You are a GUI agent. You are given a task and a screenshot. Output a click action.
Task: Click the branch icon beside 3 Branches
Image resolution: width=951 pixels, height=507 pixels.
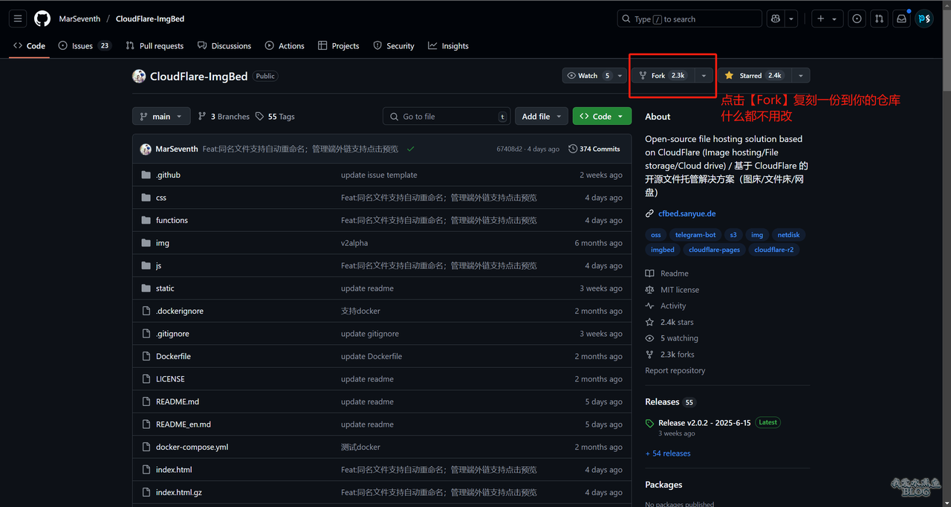[x=202, y=117]
